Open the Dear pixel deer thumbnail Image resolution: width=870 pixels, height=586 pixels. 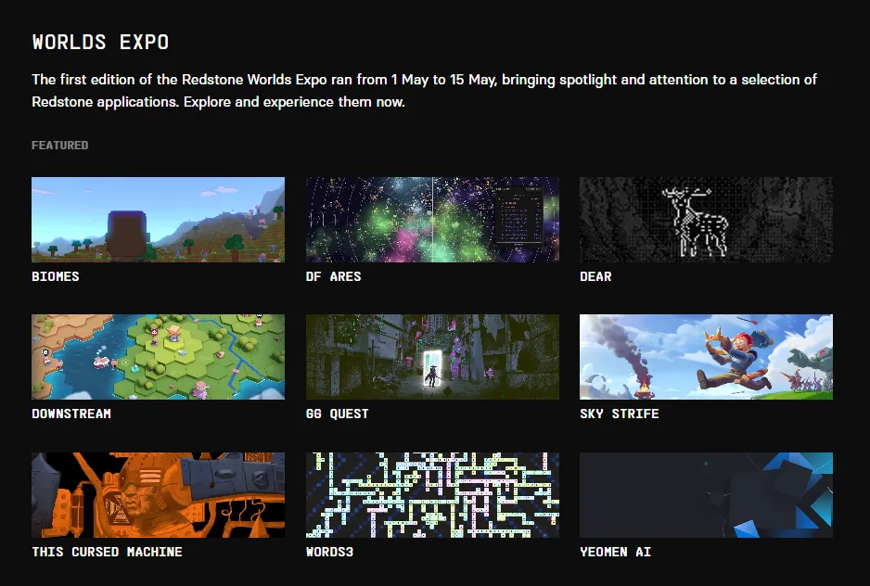[x=706, y=219]
